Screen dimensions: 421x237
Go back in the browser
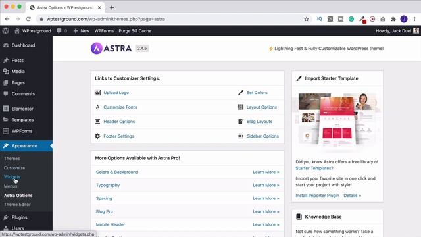coord(7,19)
